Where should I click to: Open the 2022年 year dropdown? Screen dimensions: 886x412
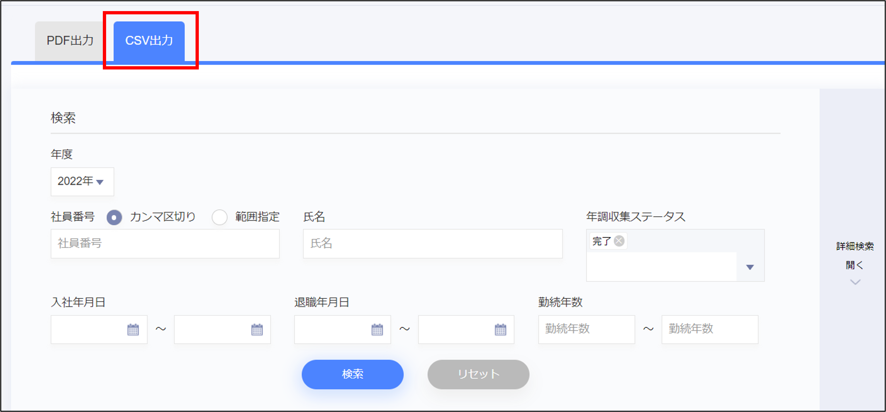pyautogui.click(x=82, y=181)
